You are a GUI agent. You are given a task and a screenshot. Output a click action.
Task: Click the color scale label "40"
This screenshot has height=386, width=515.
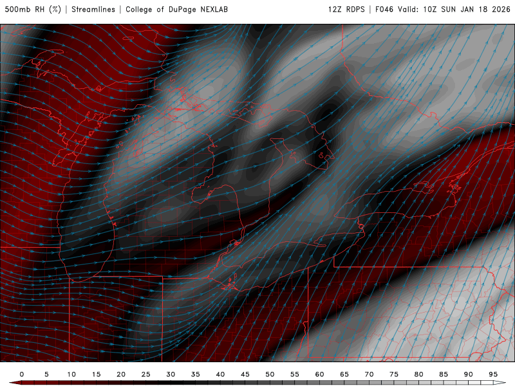[220, 374]
